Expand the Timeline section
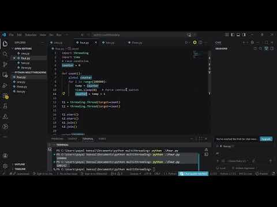This screenshot has height=207, width=277. click(20, 169)
